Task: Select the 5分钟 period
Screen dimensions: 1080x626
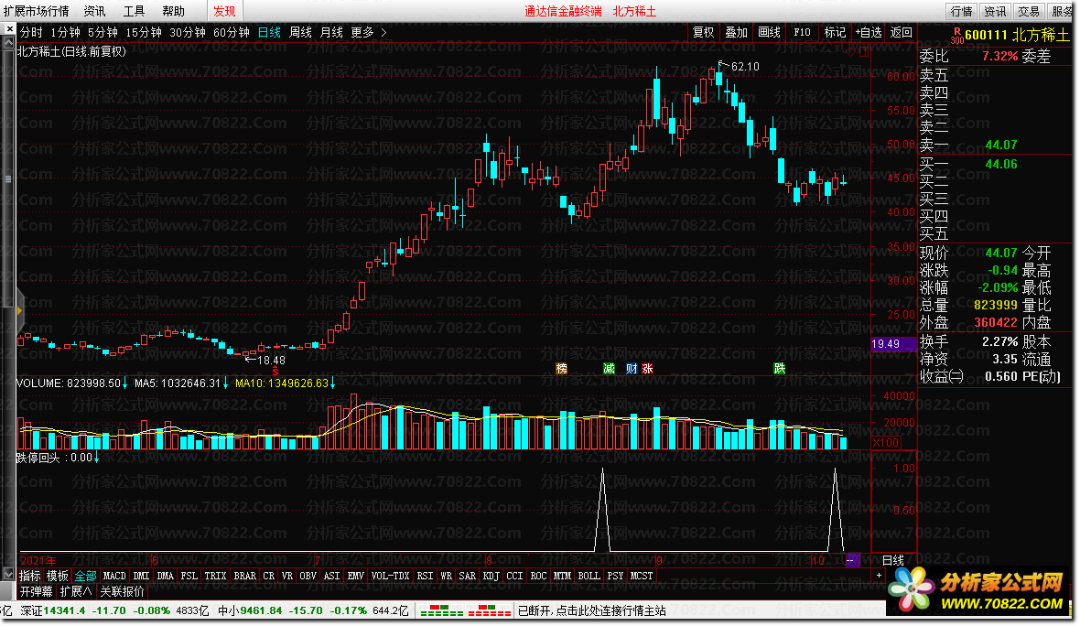Action: pyautogui.click(x=103, y=32)
